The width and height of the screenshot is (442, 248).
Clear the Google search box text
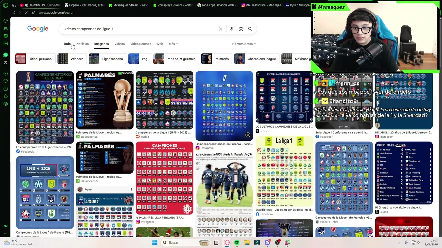[220, 29]
